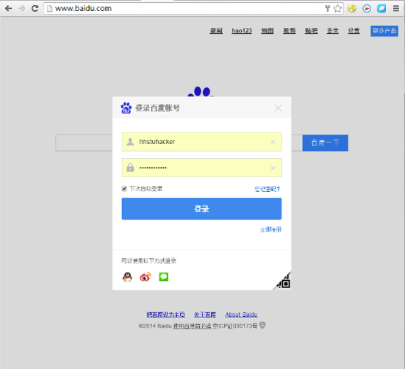Click the 忘记密码? link
The height and width of the screenshot is (369, 405).
coord(268,189)
